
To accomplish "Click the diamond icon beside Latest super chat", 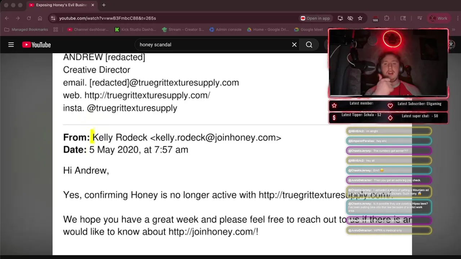I will pos(390,118).
